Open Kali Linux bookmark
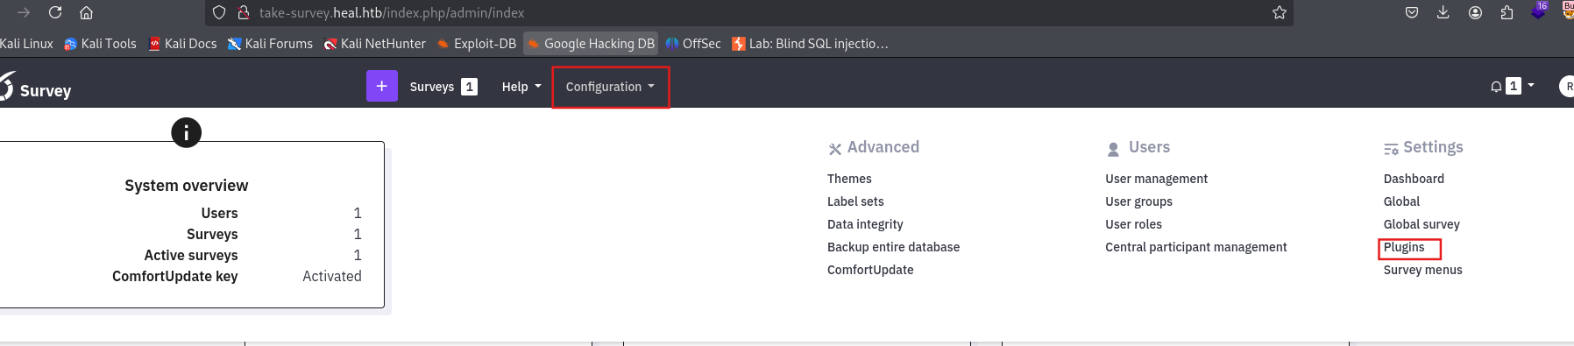 pos(26,44)
